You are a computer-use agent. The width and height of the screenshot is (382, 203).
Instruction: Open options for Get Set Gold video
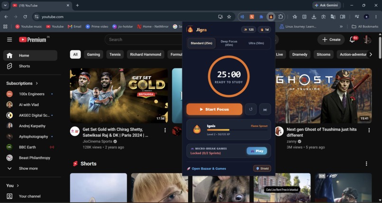click(x=165, y=130)
